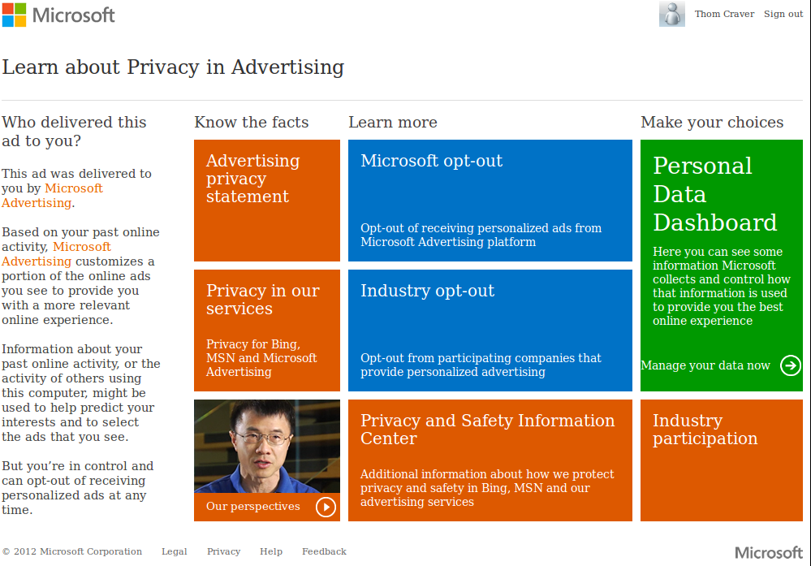Sign out of the account

click(x=783, y=14)
